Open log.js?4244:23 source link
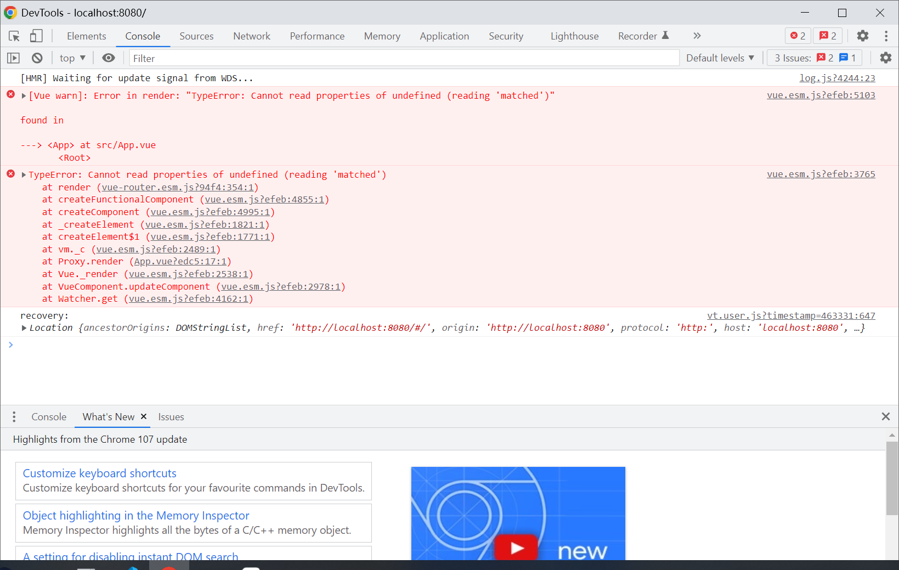This screenshot has width=899, height=570. [x=837, y=78]
